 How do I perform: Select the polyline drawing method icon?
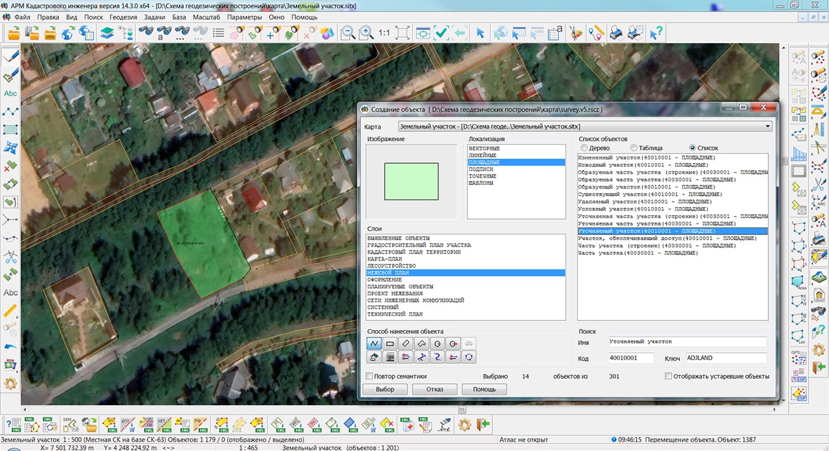click(x=374, y=343)
